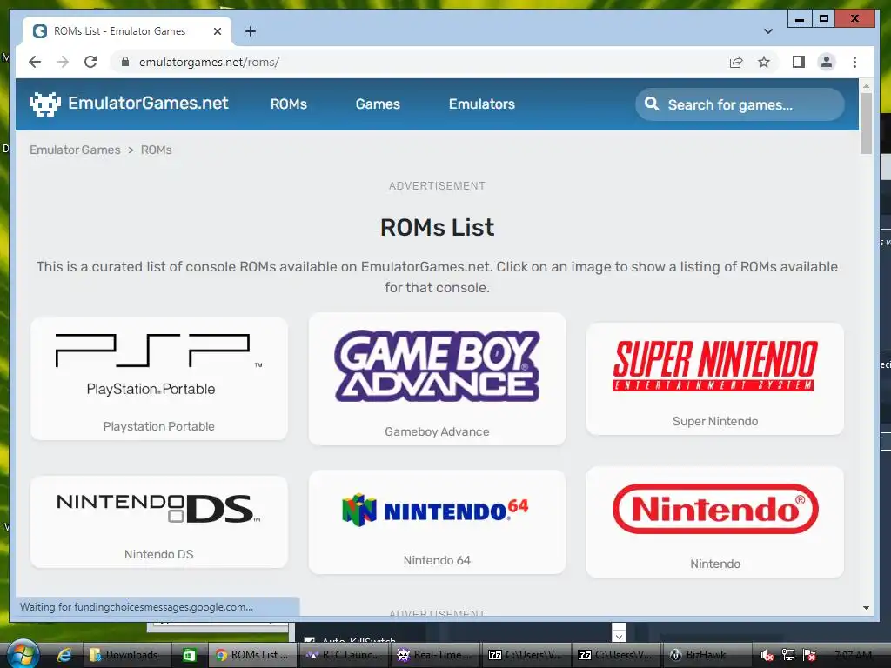The height and width of the screenshot is (668, 891).
Task: Switch to the Downloads taskbar window
Action: [x=127, y=655]
